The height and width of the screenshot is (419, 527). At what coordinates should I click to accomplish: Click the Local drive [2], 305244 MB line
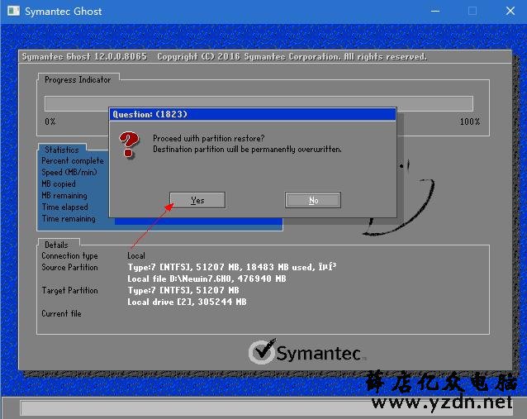(187, 302)
